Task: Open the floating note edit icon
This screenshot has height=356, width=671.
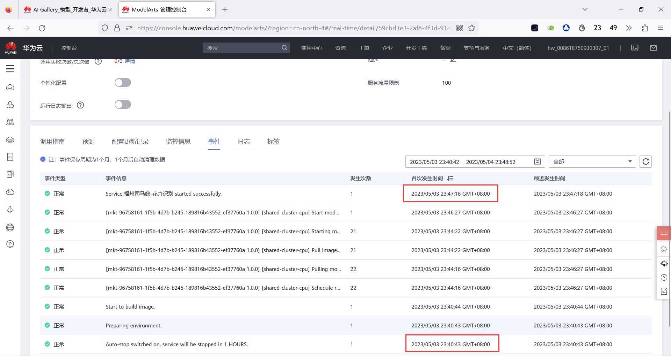Action: pos(664,291)
